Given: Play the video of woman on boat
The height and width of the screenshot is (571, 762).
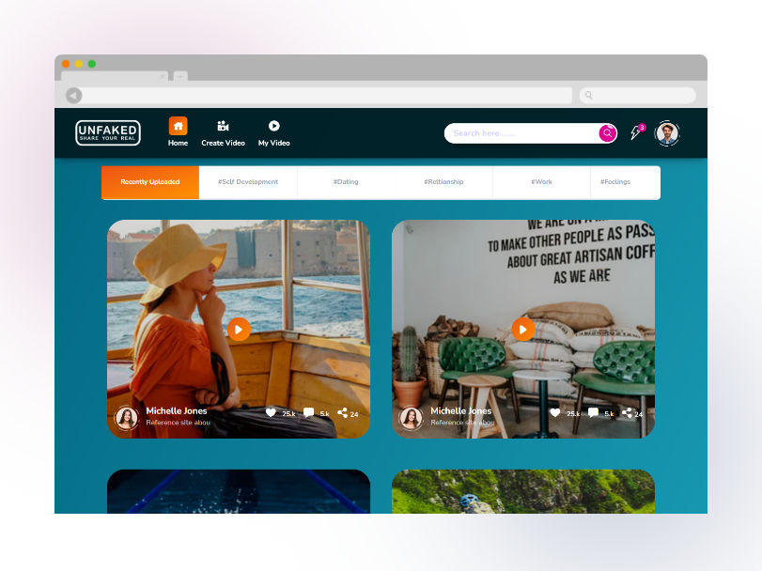Looking at the screenshot, I should 239,330.
